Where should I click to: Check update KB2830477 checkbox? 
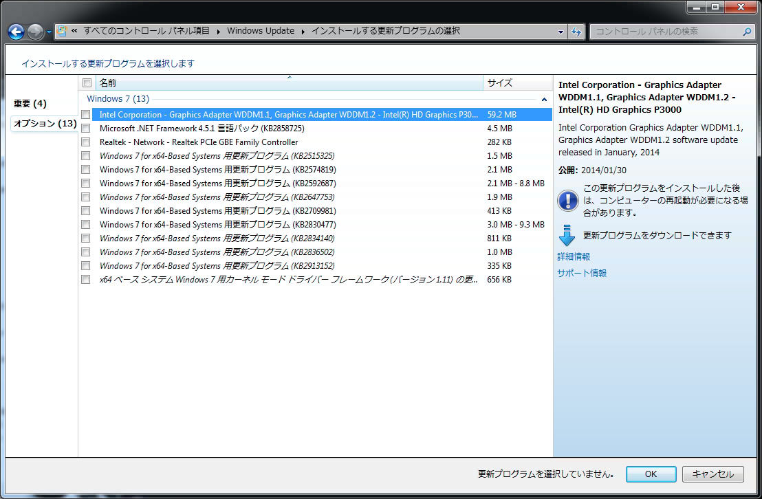coord(86,225)
